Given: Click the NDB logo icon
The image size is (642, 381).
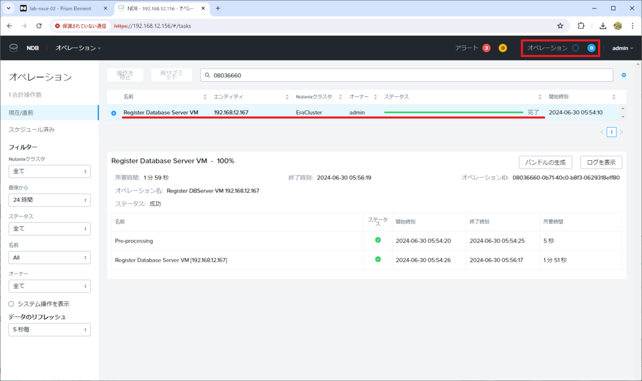Looking at the screenshot, I should pyautogui.click(x=13, y=48).
